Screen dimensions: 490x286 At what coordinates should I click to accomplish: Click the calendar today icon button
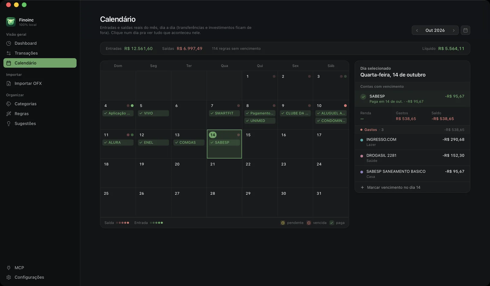(x=465, y=30)
